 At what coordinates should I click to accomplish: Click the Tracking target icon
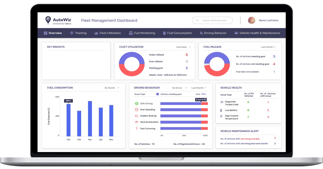[72, 33]
